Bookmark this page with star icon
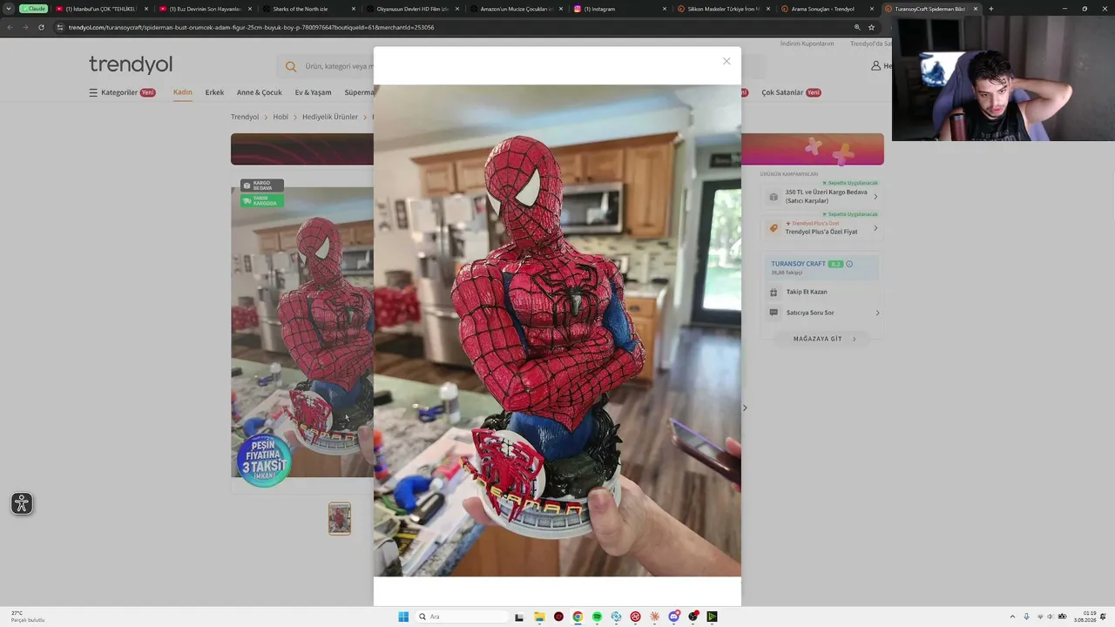 coord(871,27)
